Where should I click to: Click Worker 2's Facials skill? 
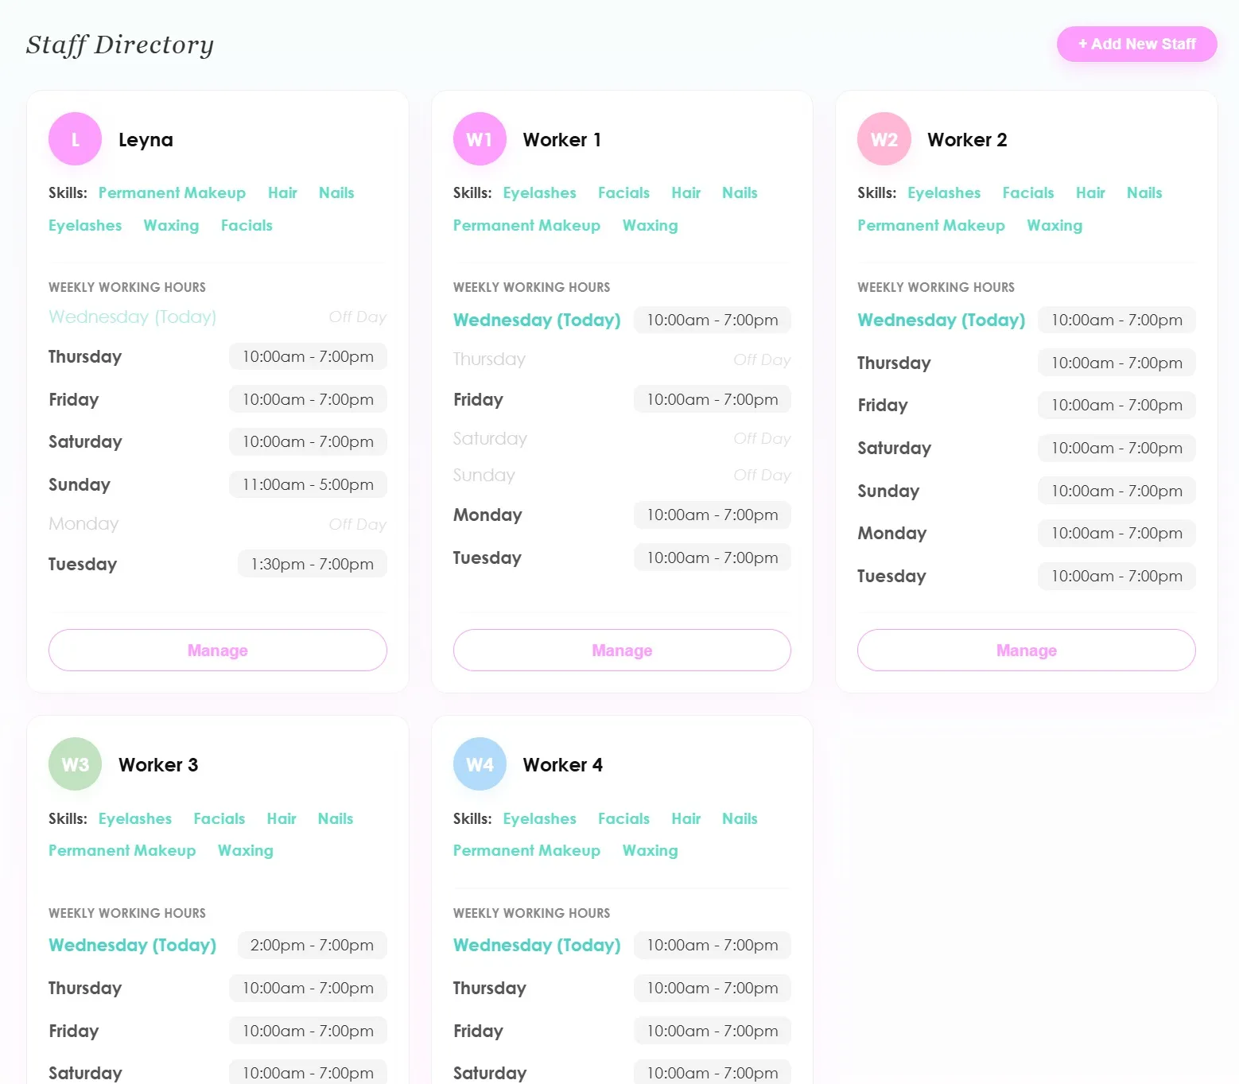click(1028, 192)
